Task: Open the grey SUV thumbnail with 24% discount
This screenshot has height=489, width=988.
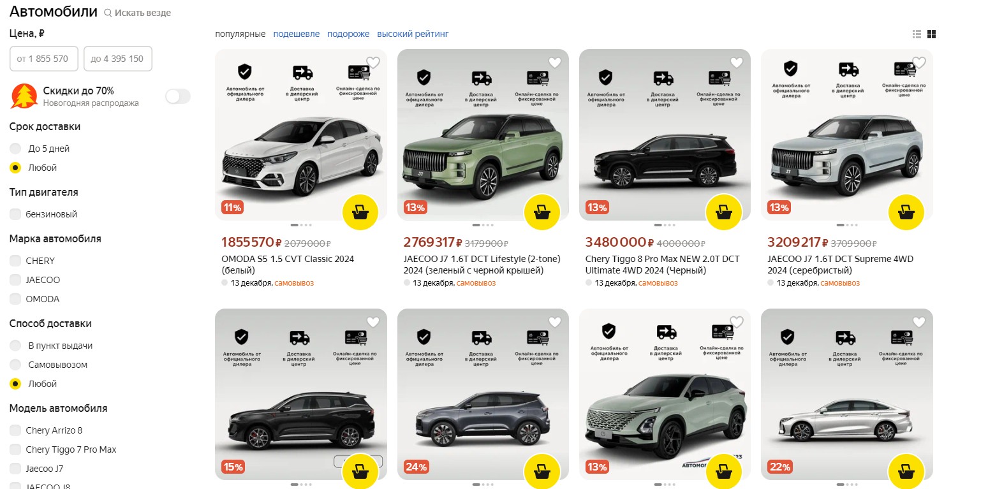Action: click(483, 394)
